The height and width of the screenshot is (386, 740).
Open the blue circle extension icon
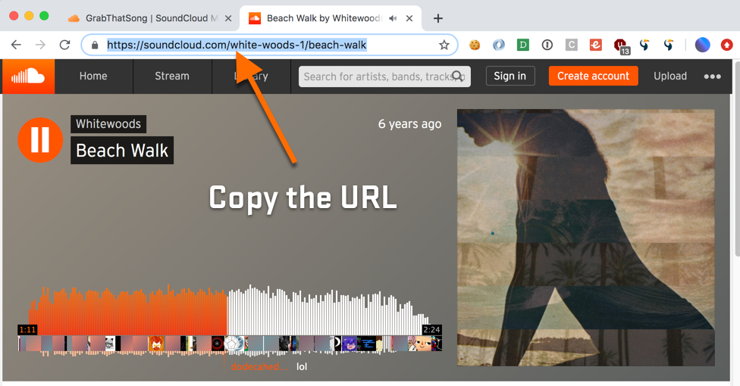click(498, 45)
